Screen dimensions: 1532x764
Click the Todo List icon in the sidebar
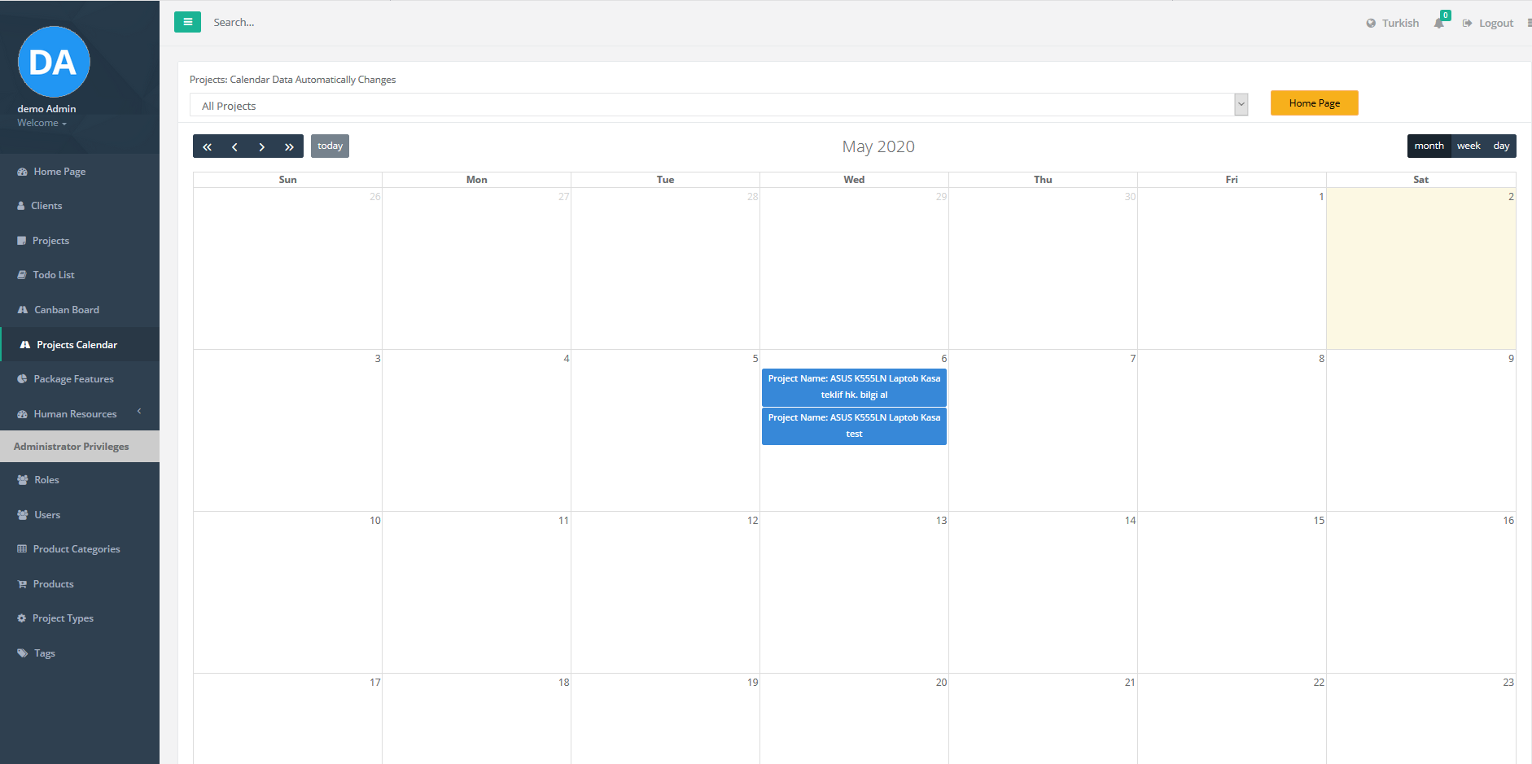(22, 275)
